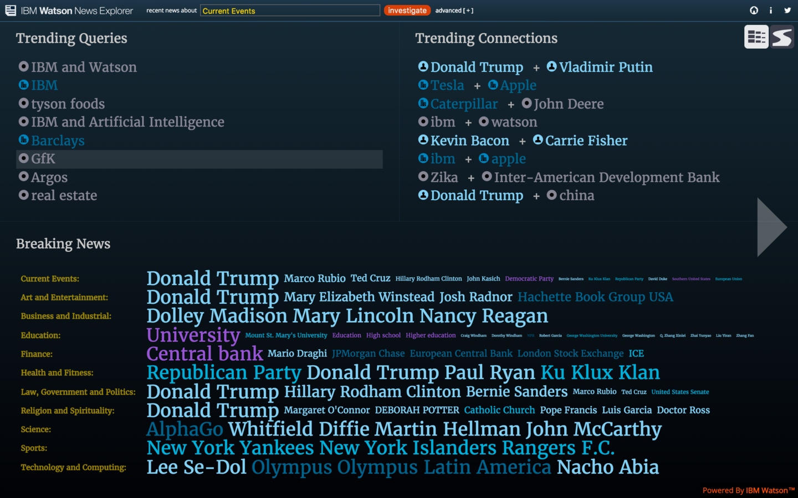Click Ku Klux Klan in Health row

point(600,372)
